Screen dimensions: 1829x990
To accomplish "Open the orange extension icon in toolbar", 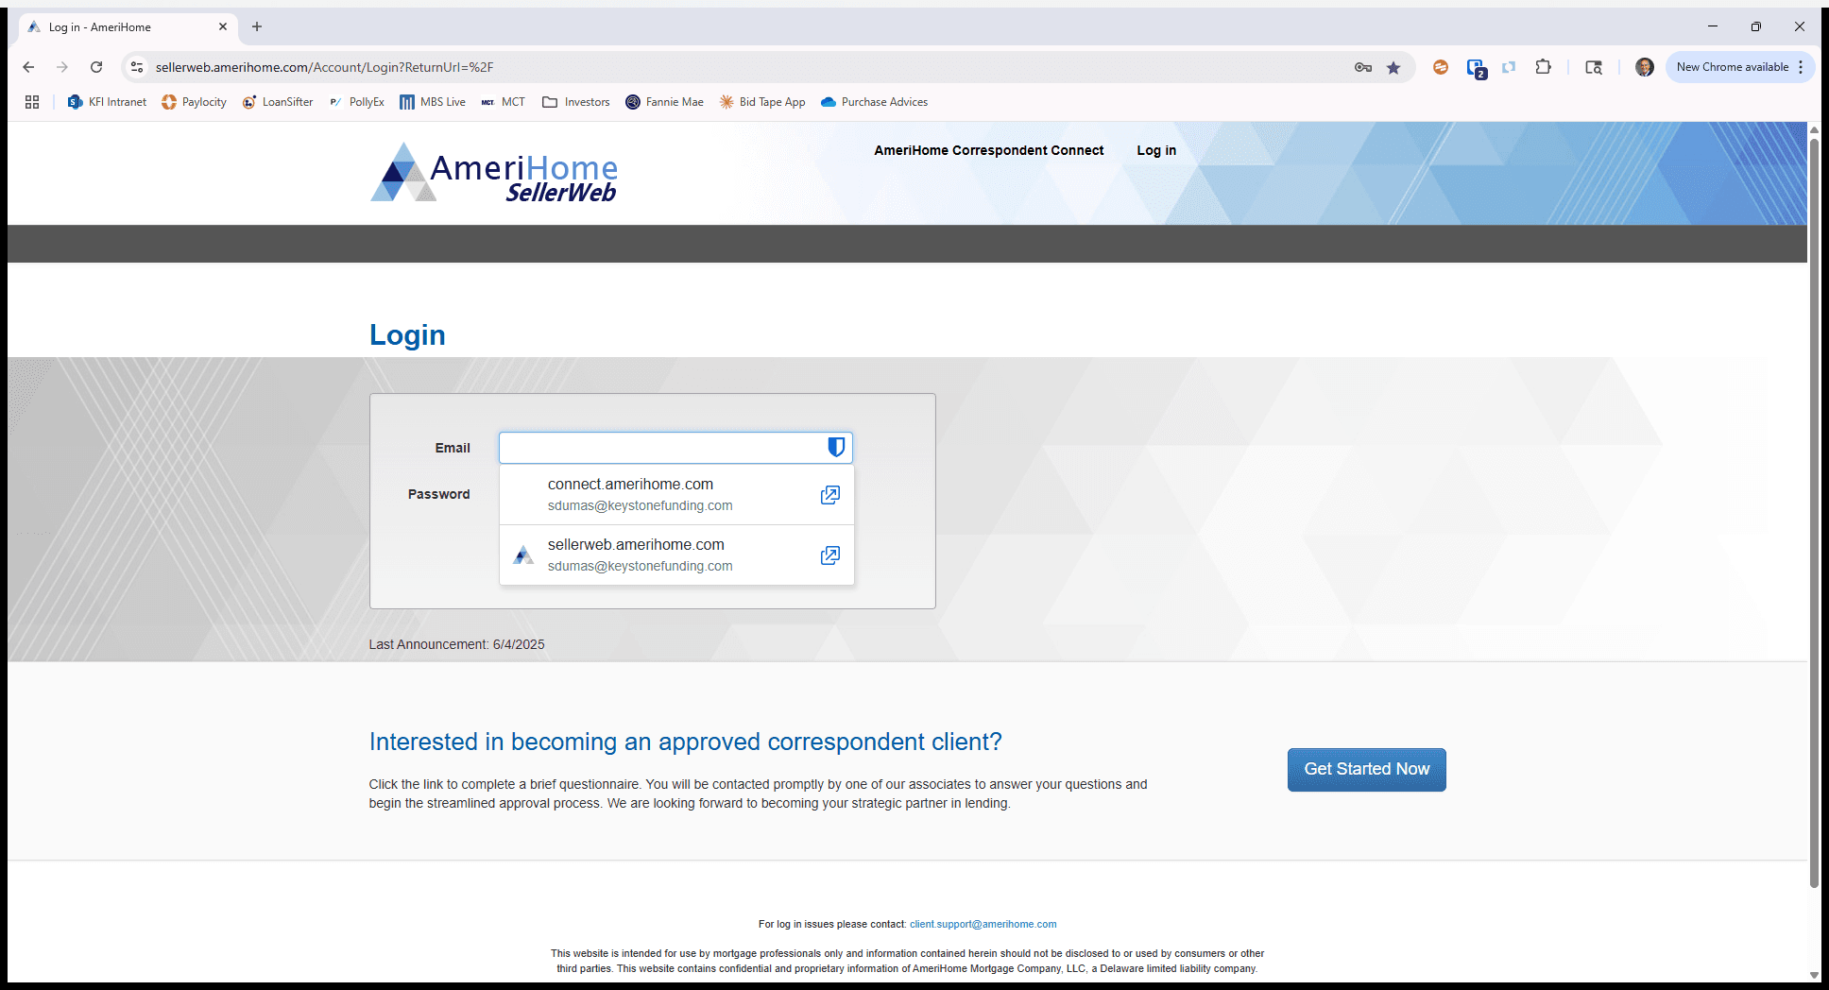I will [x=1441, y=67].
